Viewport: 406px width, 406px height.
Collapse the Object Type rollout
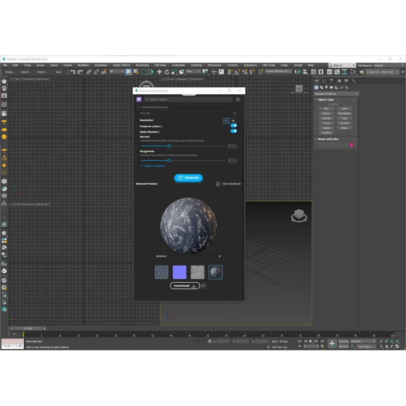pos(326,100)
